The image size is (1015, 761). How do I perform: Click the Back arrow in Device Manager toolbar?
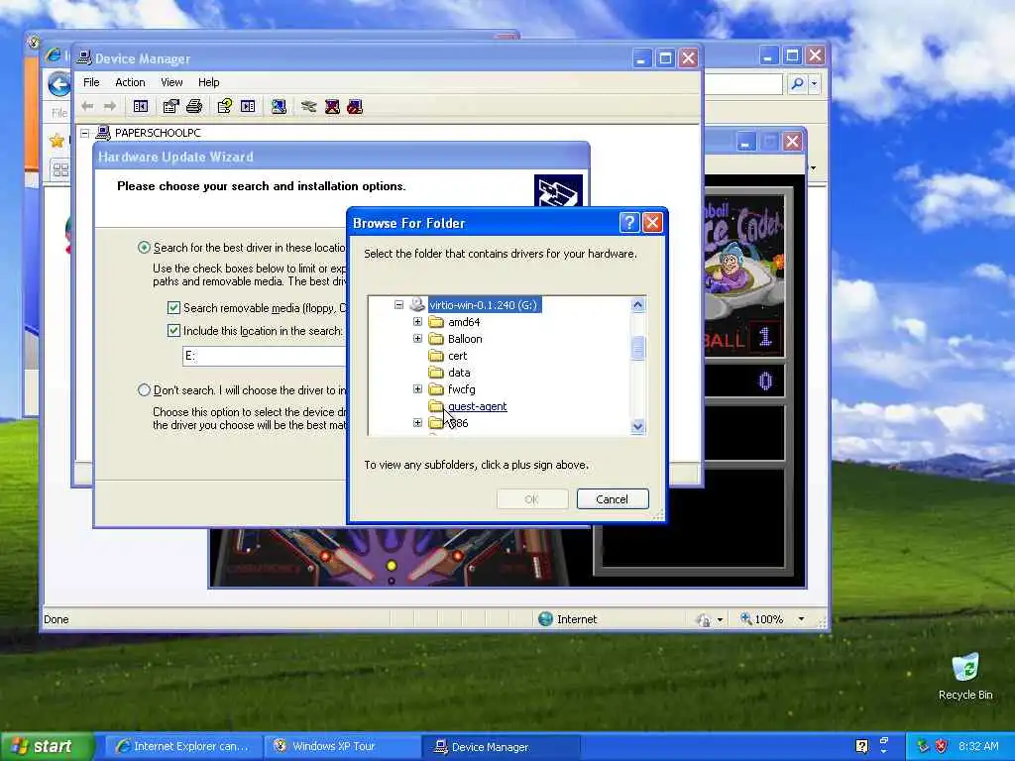tap(87, 106)
